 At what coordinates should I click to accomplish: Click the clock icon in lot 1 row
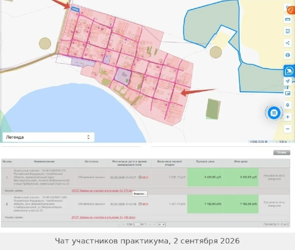pos(140,177)
